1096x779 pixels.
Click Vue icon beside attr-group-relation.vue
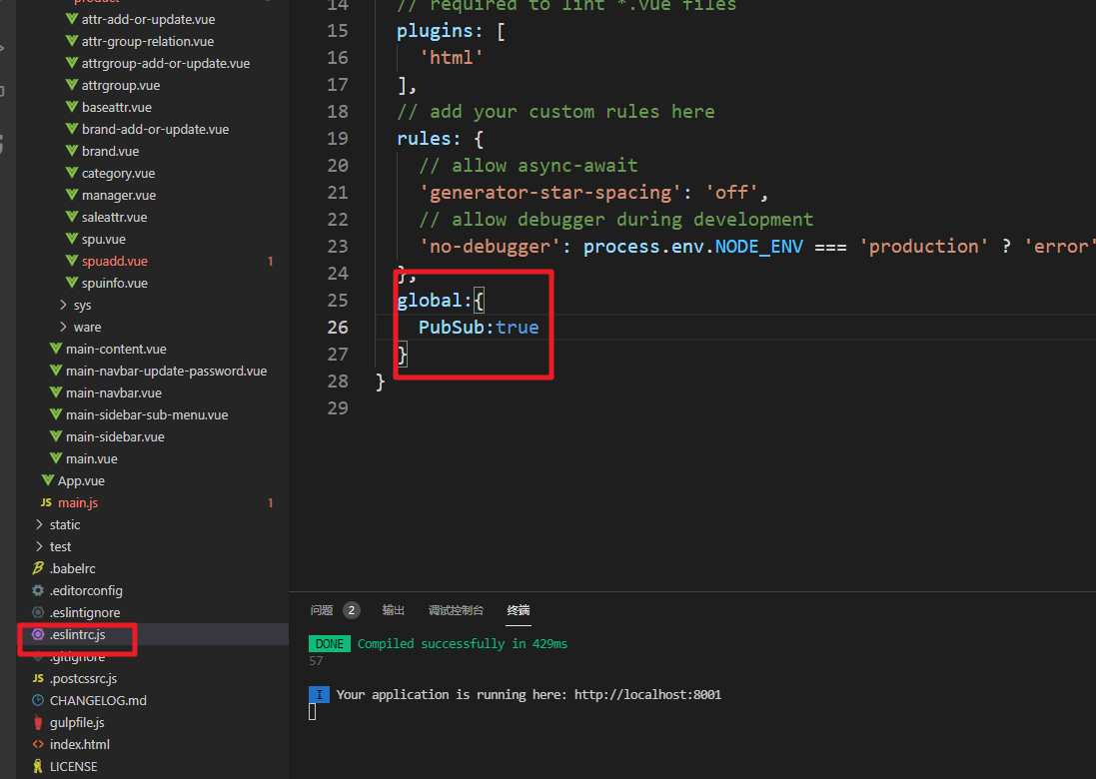pos(71,41)
